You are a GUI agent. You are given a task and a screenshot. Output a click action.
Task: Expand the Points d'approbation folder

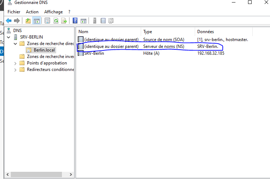coord(15,63)
